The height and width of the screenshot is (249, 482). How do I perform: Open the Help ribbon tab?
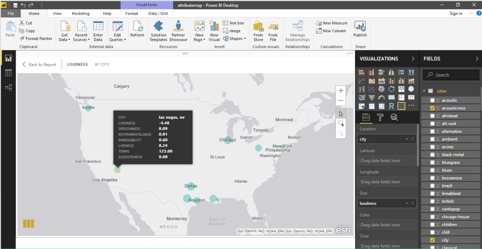pyautogui.click(x=107, y=13)
